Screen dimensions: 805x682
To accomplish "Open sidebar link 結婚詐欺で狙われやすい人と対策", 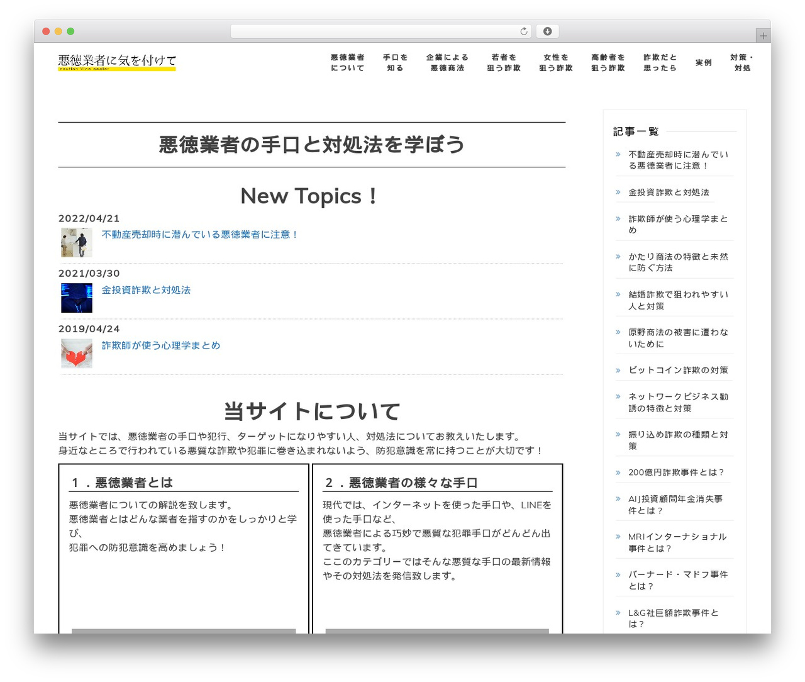I will (x=679, y=300).
